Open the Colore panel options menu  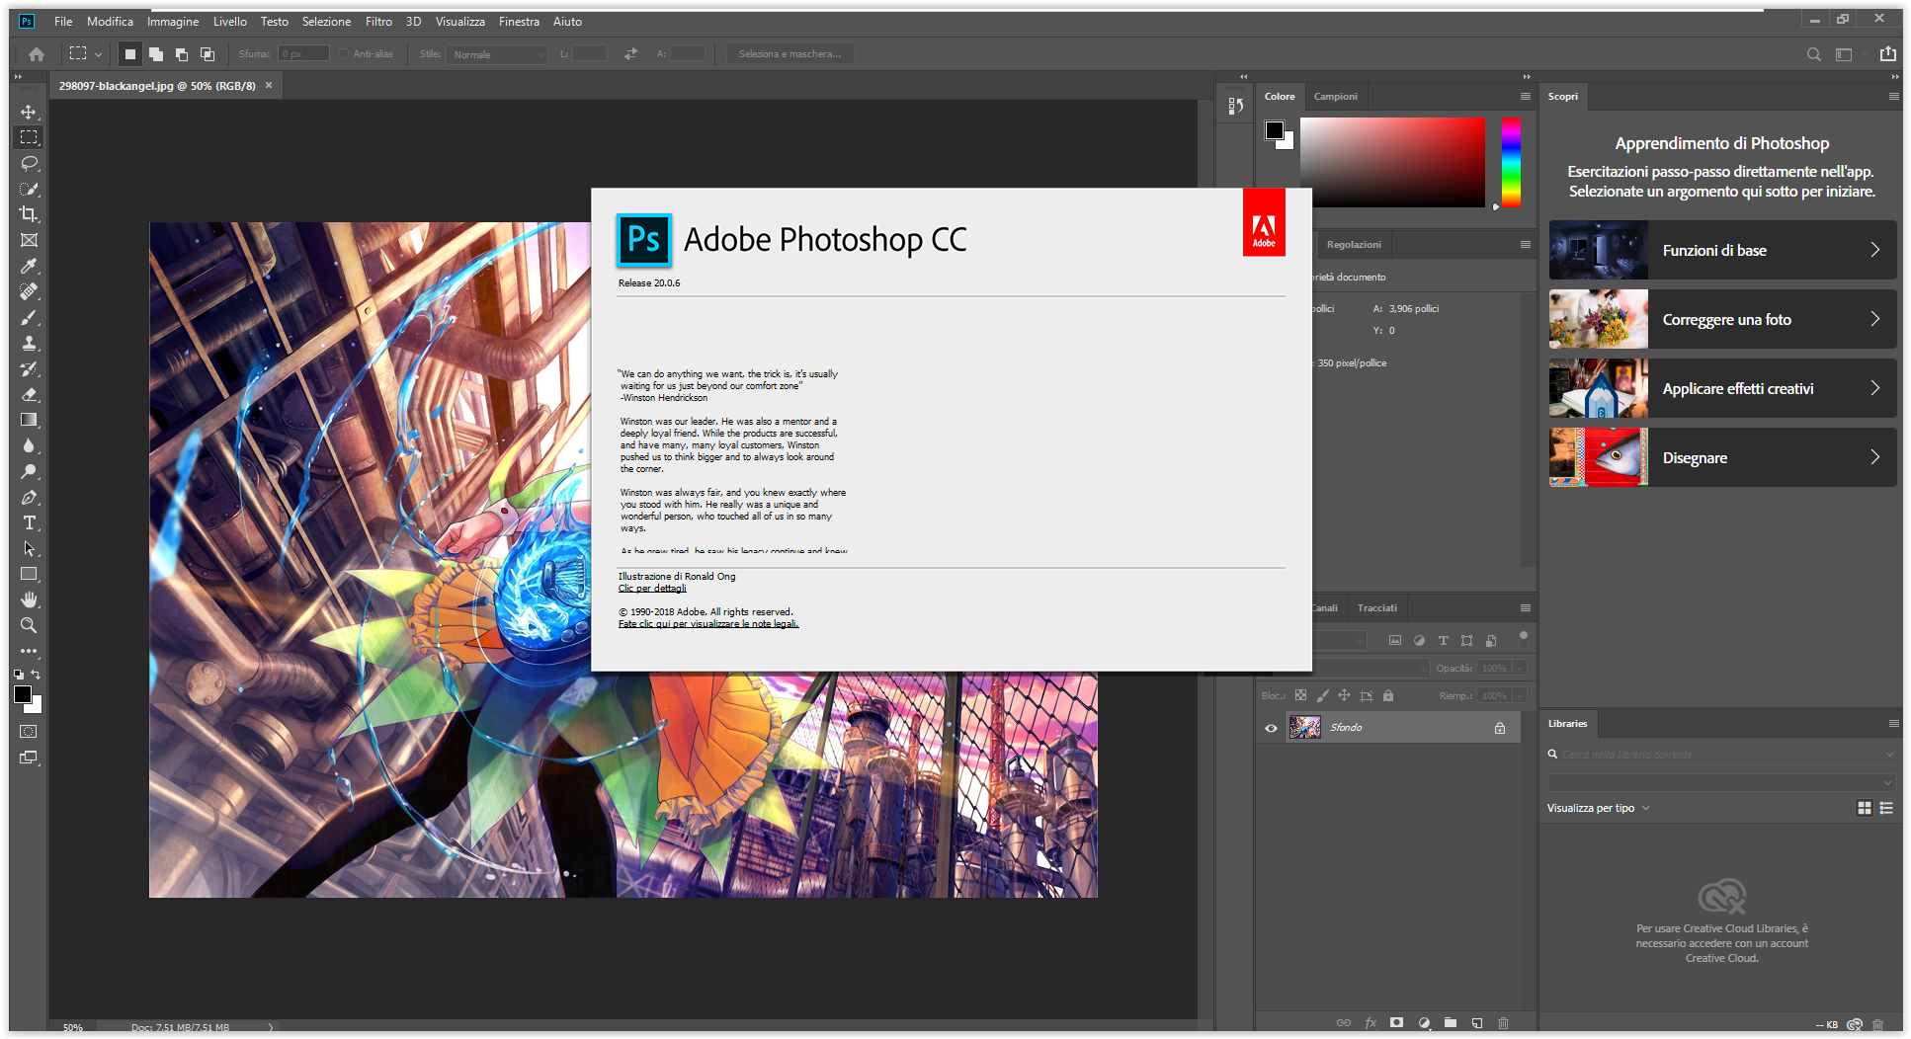pyautogui.click(x=1526, y=97)
